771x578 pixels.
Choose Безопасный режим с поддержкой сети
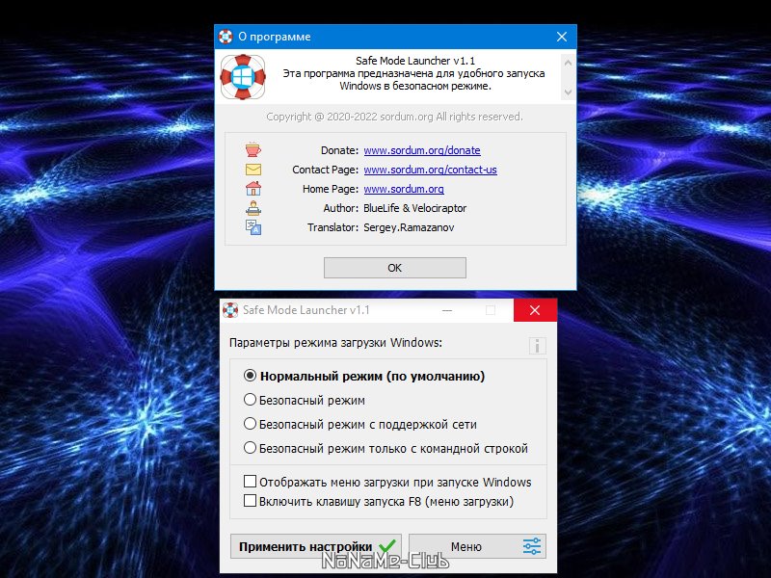tap(250, 424)
